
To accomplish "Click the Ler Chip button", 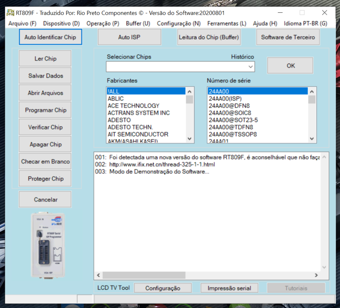I will [45, 59].
